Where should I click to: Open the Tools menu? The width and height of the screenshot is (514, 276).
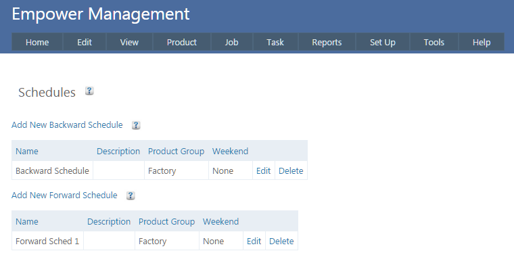point(434,42)
